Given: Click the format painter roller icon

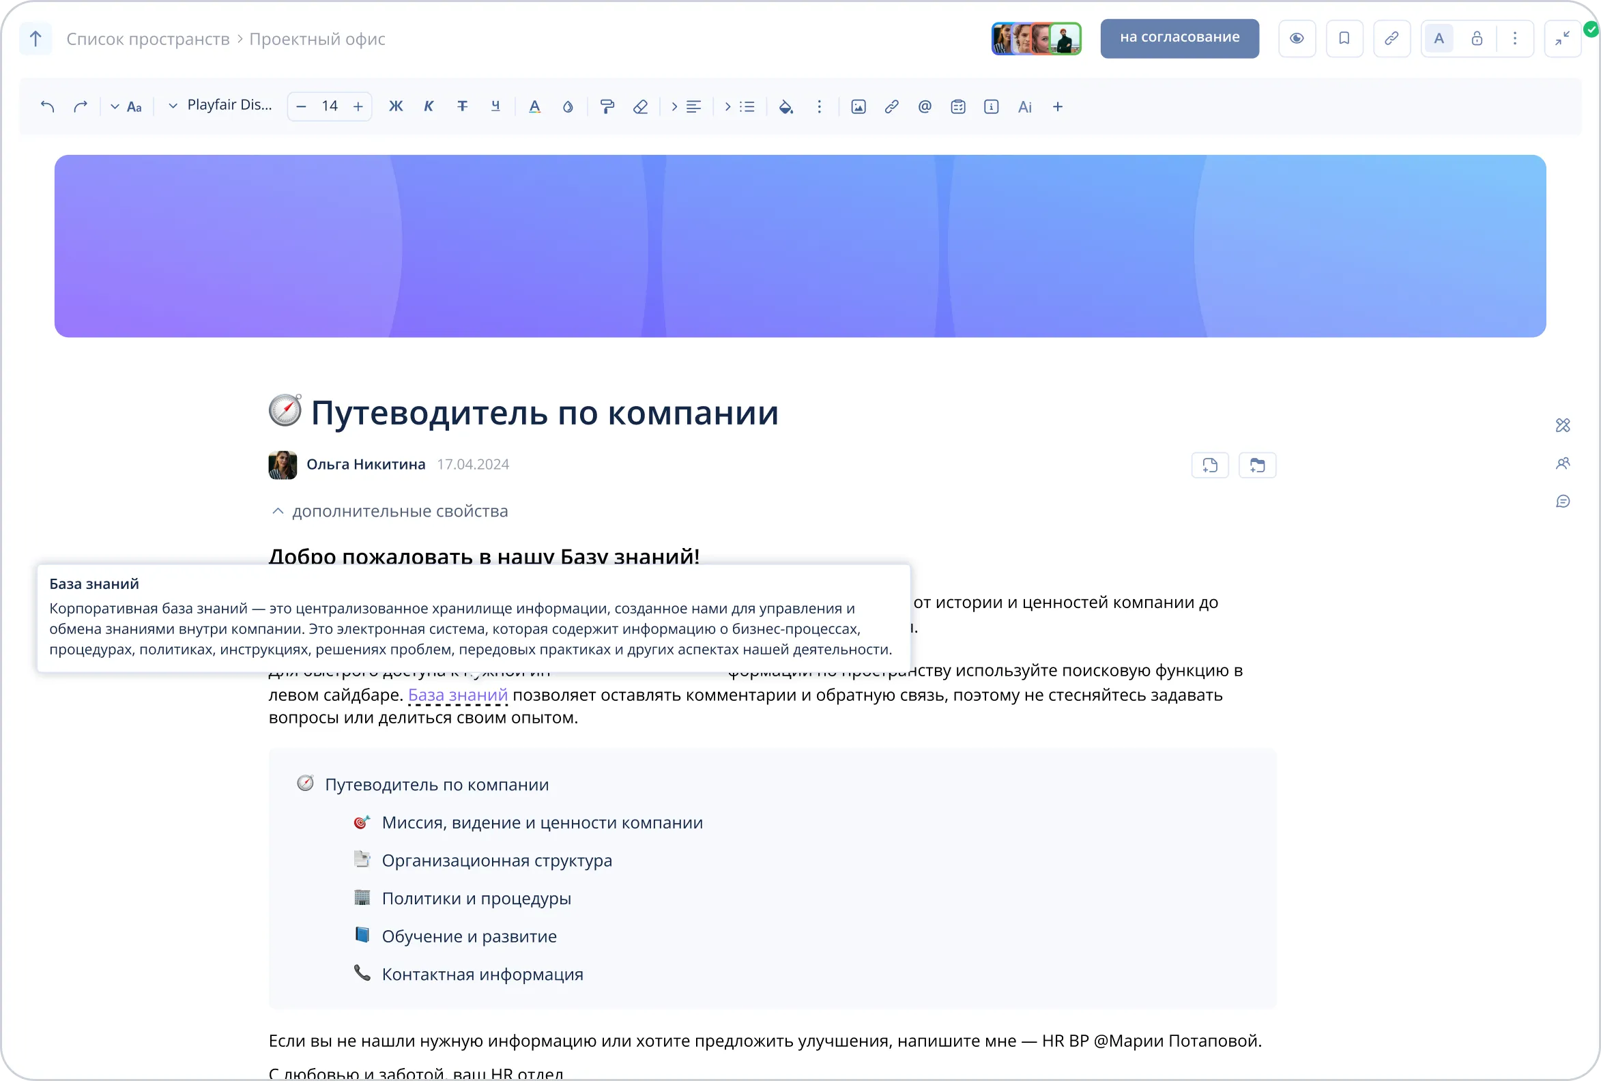Looking at the screenshot, I should pos(607,106).
